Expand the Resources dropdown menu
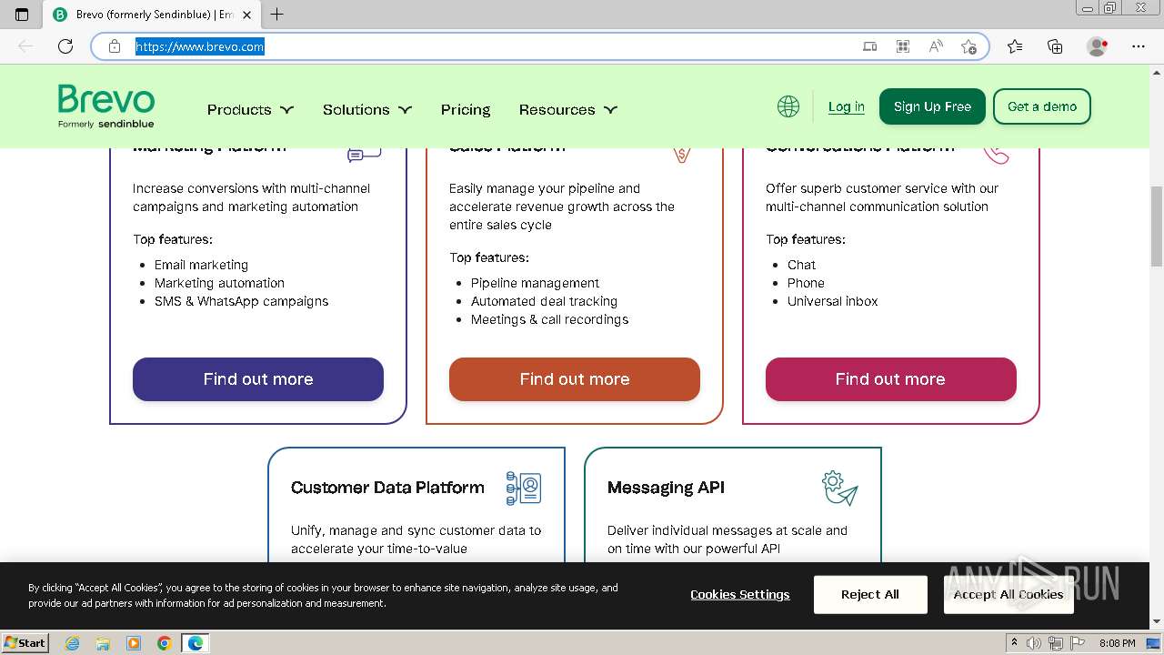1164x655 pixels. pos(568,109)
